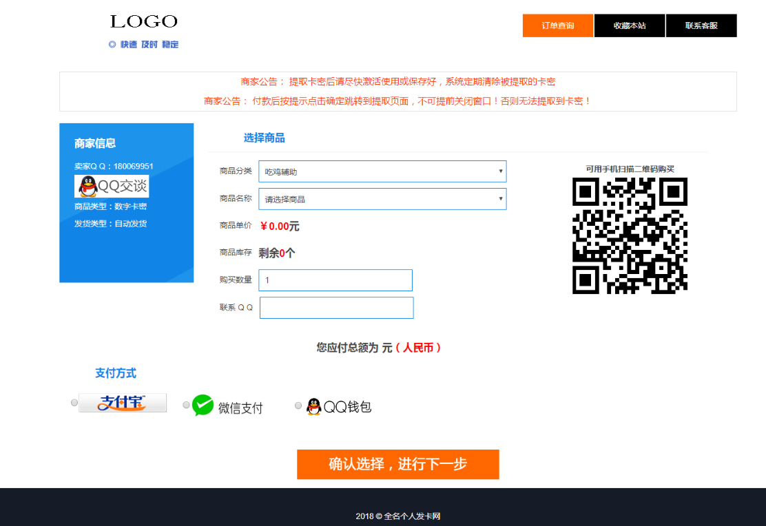Open the QQ交谈 chat button
This screenshot has height=526, width=766.
point(112,186)
